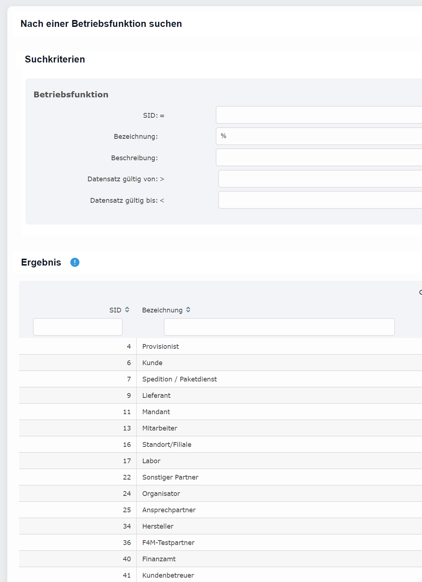Select the Kunde result row
The height and width of the screenshot is (582, 422).
point(152,363)
